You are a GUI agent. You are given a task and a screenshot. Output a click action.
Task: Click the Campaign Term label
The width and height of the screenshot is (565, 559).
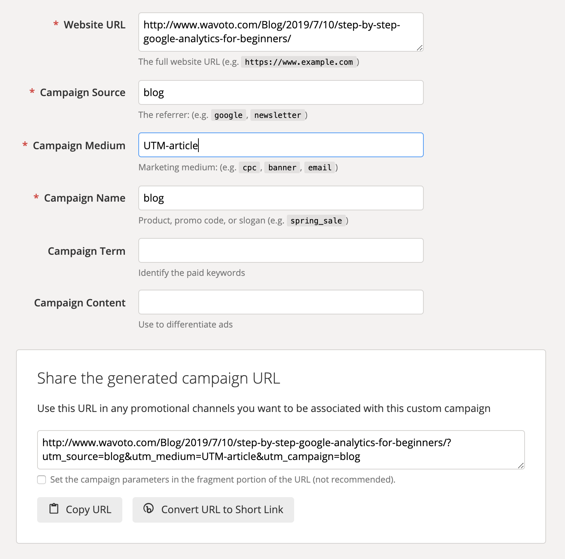87,251
